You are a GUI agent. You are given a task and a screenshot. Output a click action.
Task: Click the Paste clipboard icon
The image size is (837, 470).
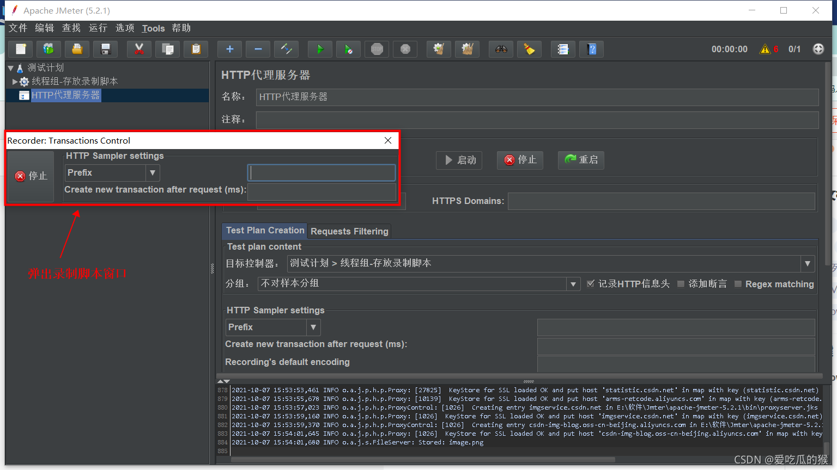196,49
